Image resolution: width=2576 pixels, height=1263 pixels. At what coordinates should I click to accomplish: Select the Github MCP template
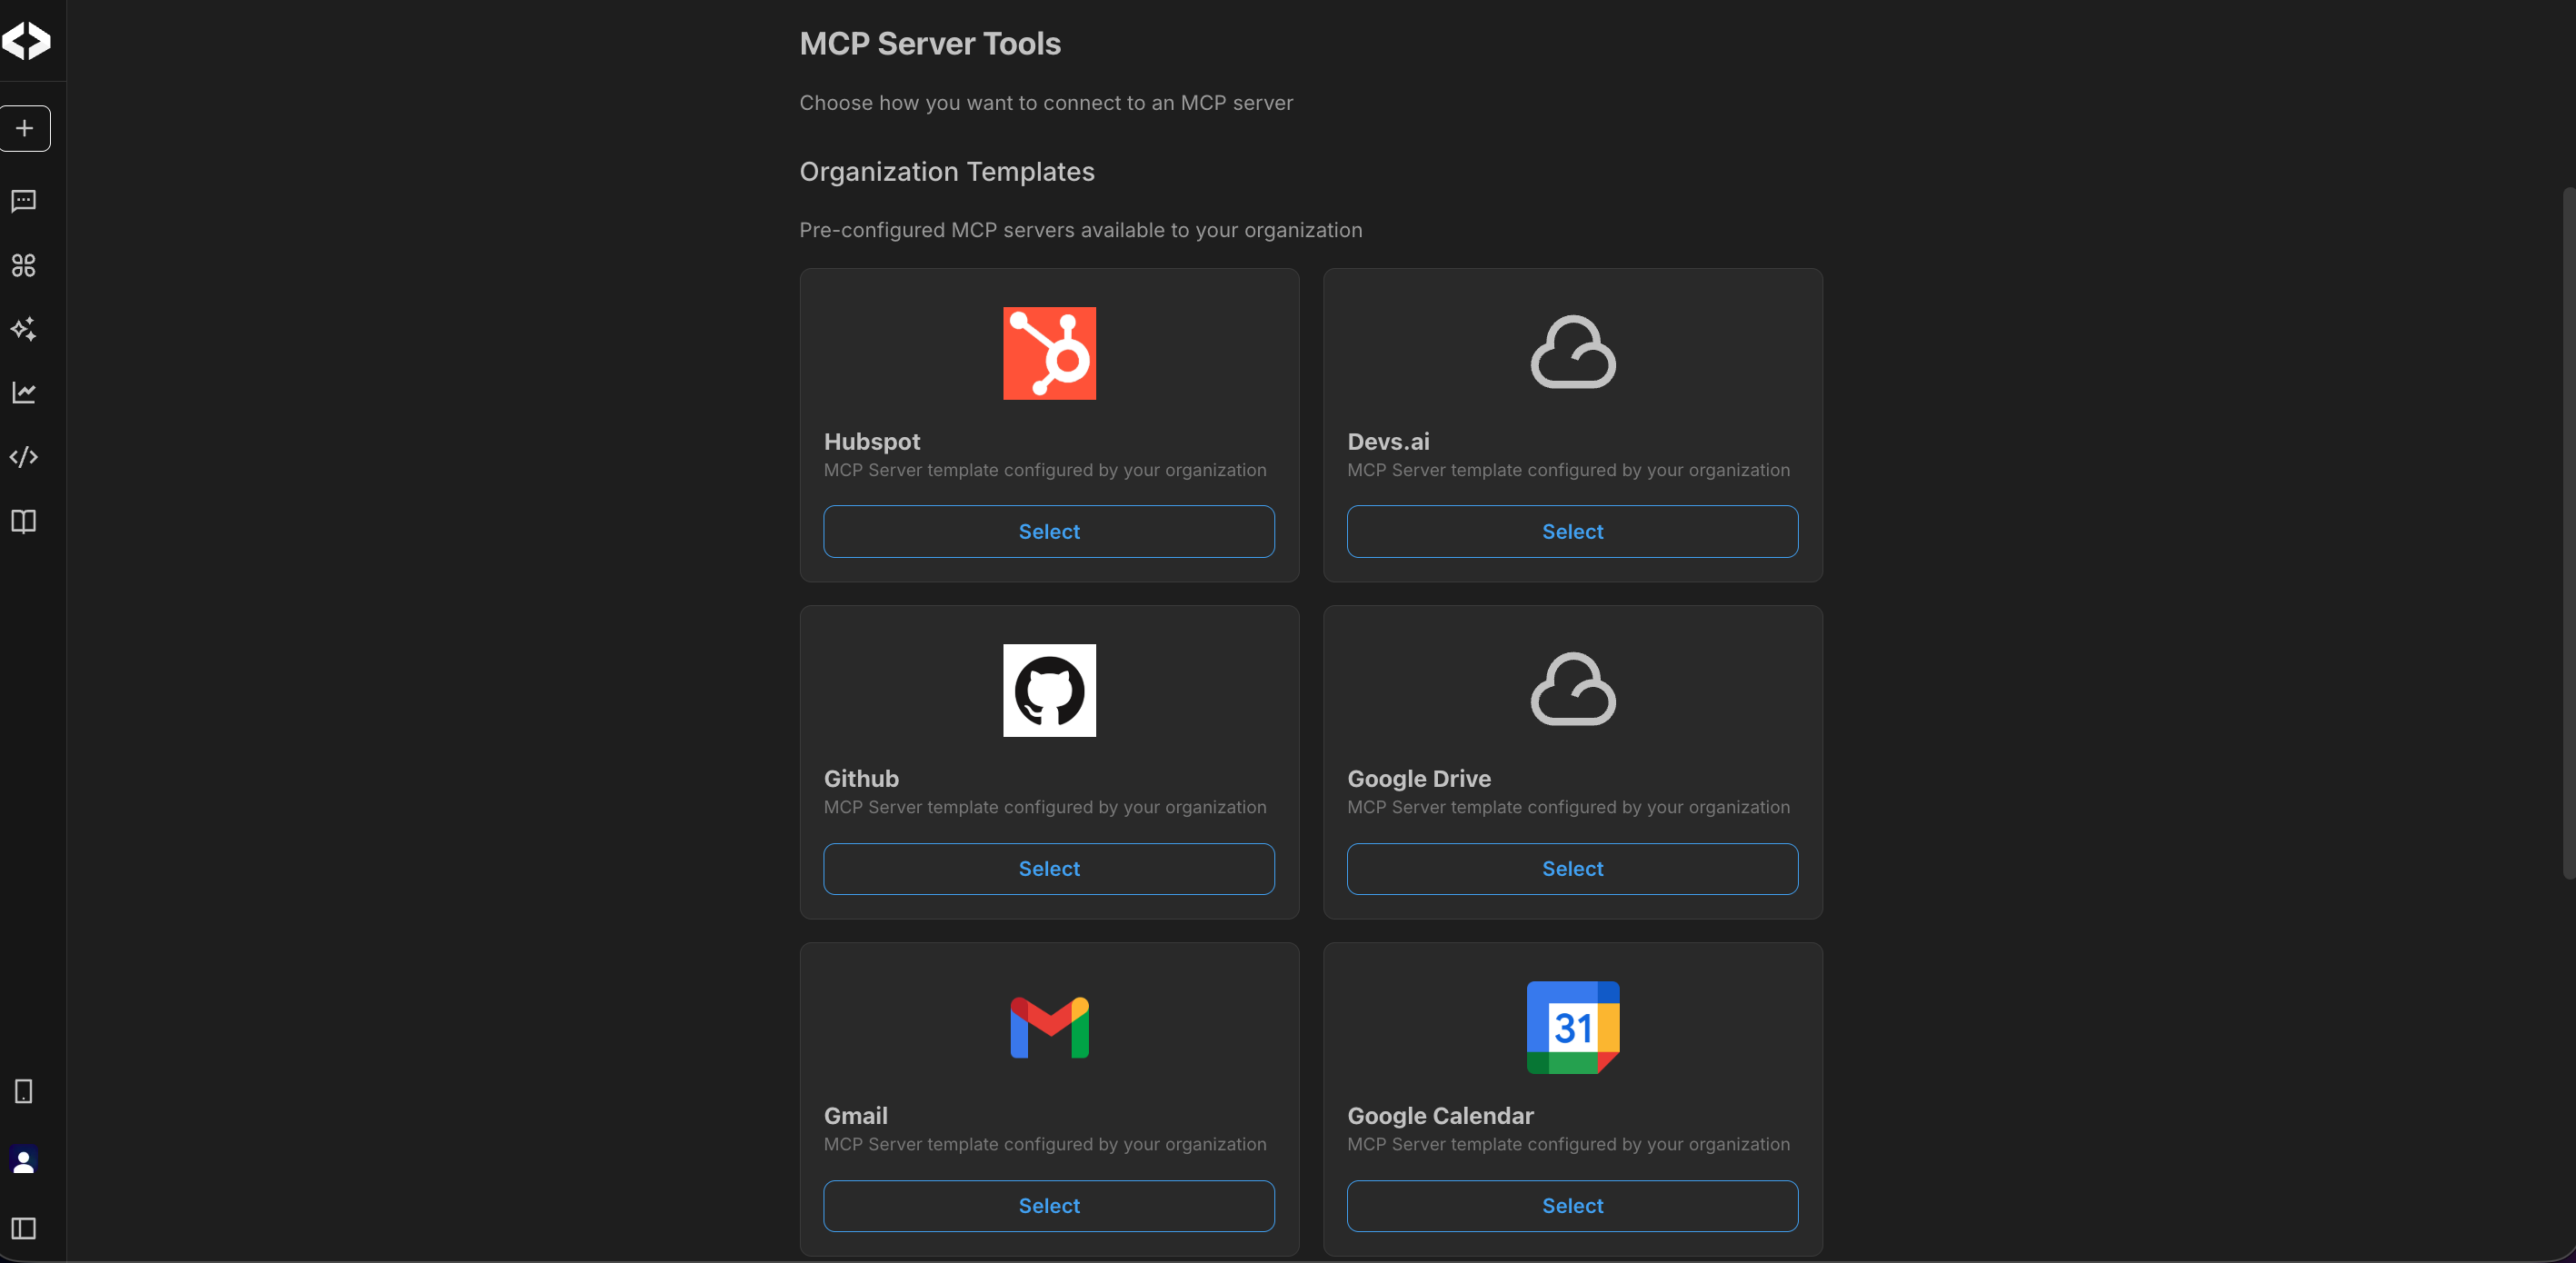[1048, 869]
